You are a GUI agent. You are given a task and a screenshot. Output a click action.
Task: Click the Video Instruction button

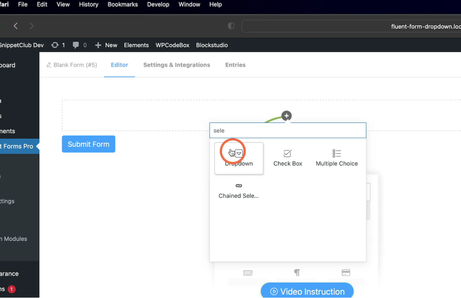[307, 291]
